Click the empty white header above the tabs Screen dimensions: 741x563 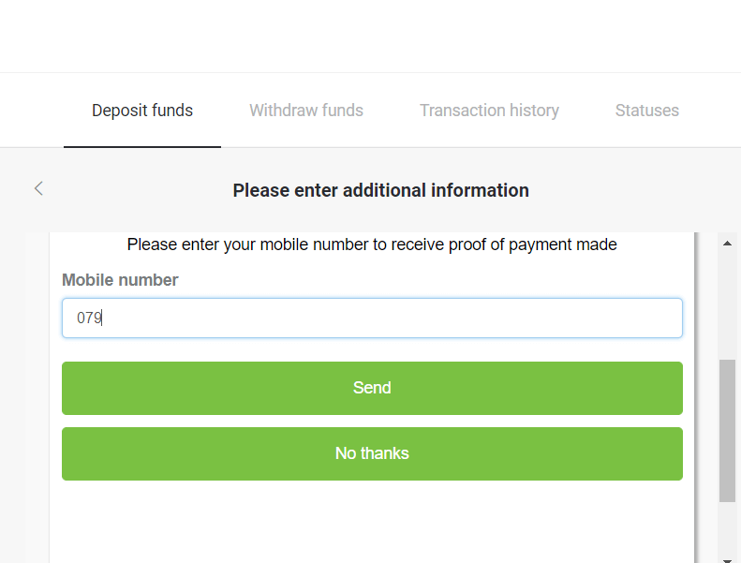tap(370, 36)
